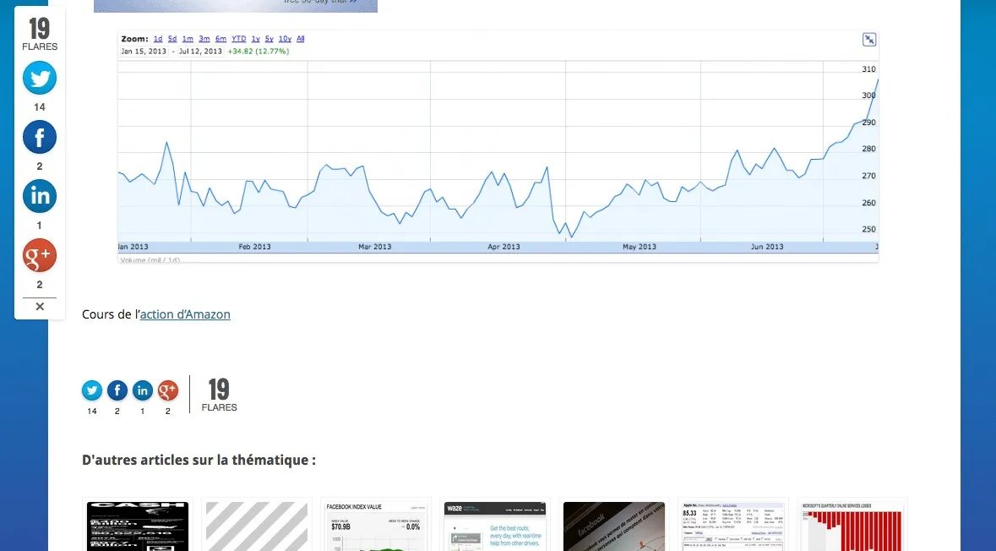This screenshot has width=996, height=551.
Task: Click the Jun 2013 label on chart axis
Action: (x=767, y=247)
